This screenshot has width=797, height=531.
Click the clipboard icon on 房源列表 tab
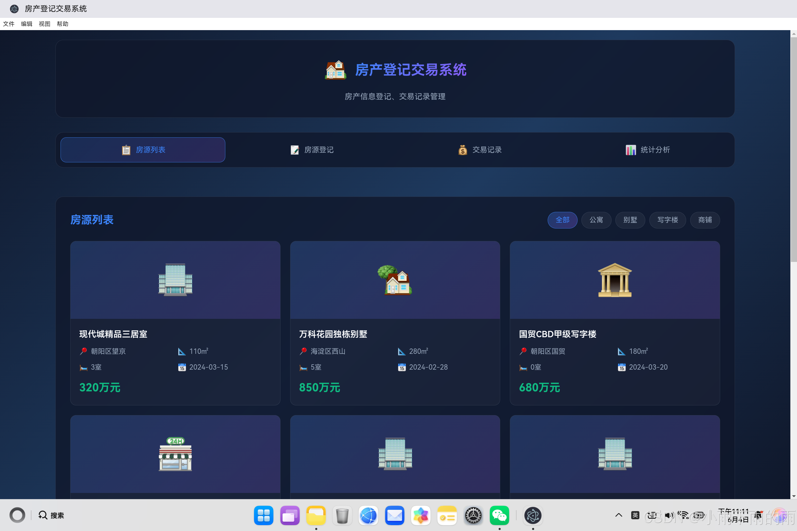pyautogui.click(x=126, y=150)
